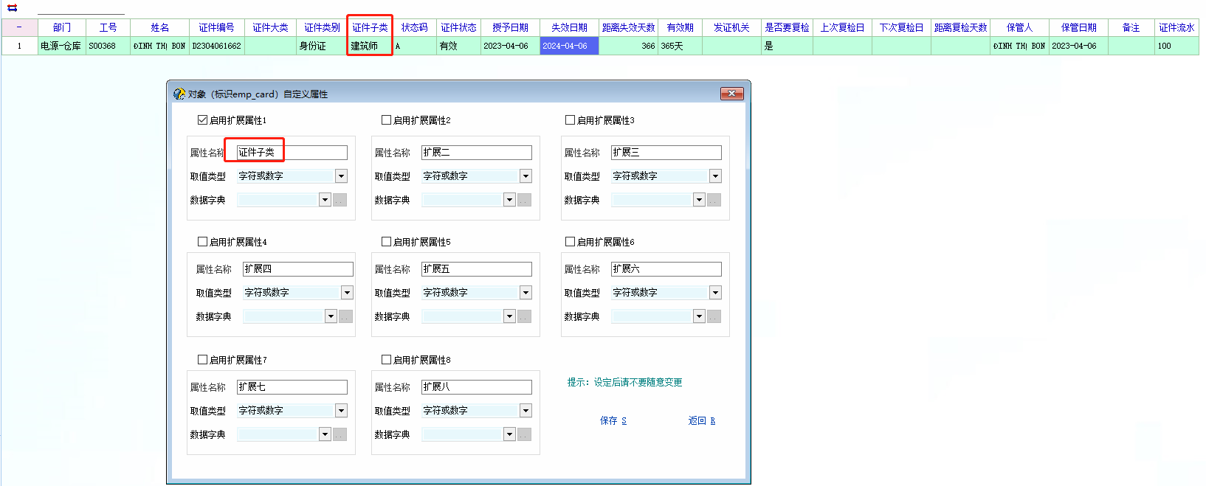The image size is (1206, 486).
Task: Enable the 启用扩展属性2 checkbox
Action: 386,119
